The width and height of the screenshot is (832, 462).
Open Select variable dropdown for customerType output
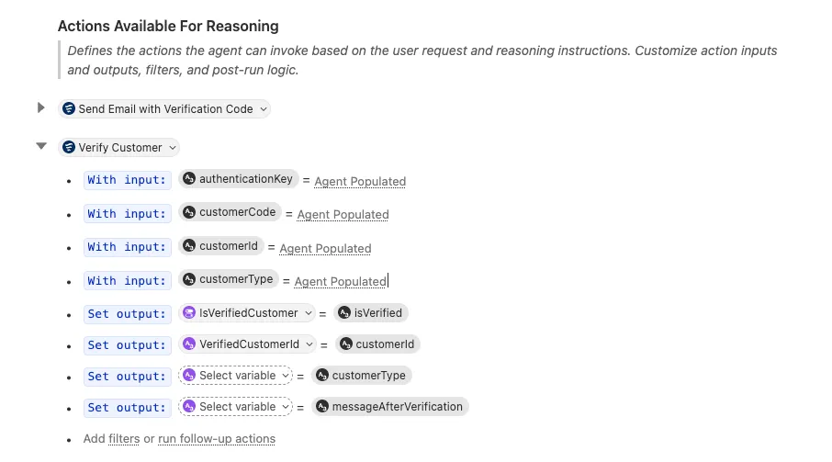[286, 376]
